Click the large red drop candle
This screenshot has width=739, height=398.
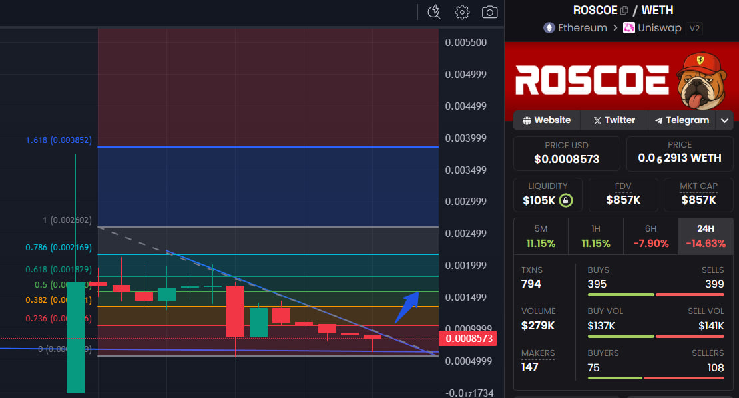(235, 311)
